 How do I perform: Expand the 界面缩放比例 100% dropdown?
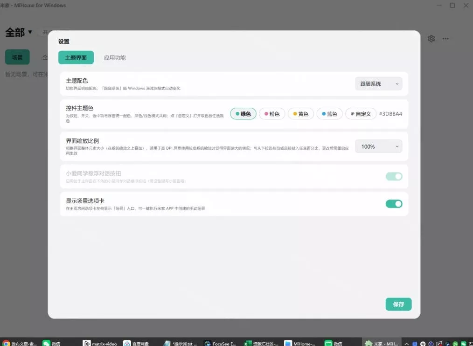point(379,146)
